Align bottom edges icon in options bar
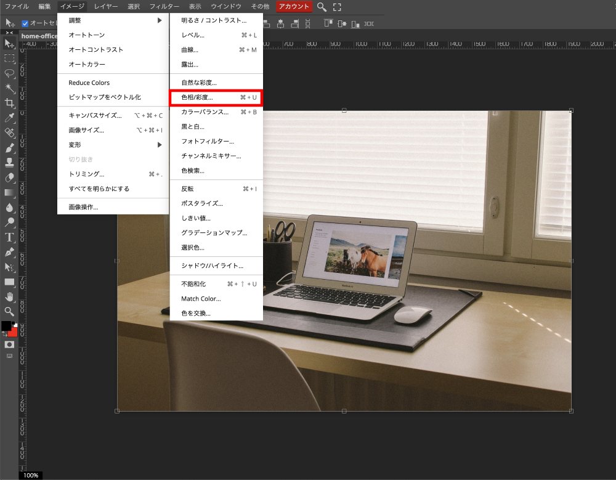Viewport: 616px width, 480px height. point(355,23)
